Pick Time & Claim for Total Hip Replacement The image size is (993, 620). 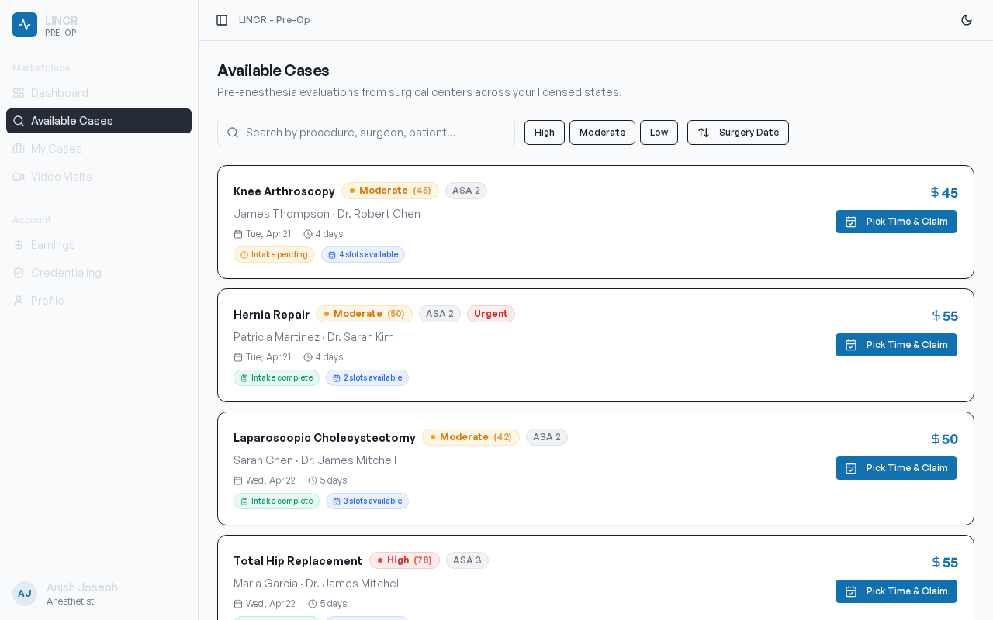(896, 591)
